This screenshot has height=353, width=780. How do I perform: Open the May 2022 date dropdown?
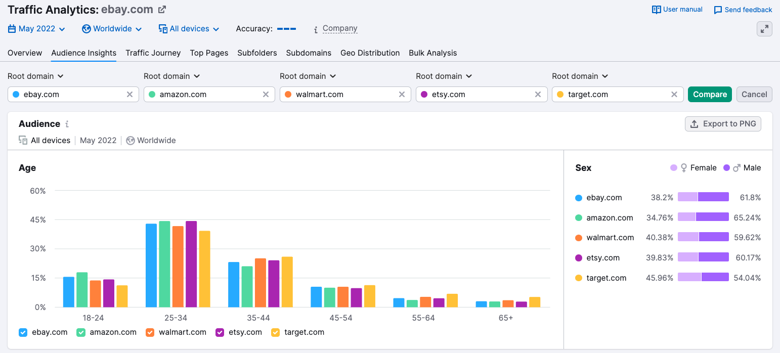point(37,29)
